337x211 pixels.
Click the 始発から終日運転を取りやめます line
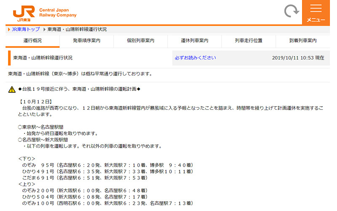coord(61,133)
